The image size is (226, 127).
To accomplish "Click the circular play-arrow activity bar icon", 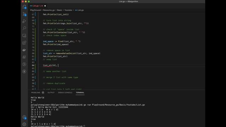I will 24,64.
